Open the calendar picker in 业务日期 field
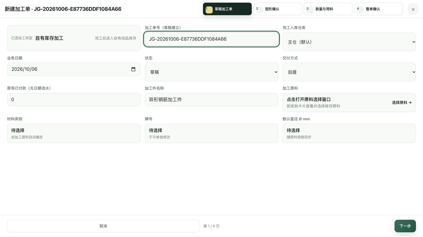Viewport: 423px width, 237px height. pyautogui.click(x=133, y=69)
